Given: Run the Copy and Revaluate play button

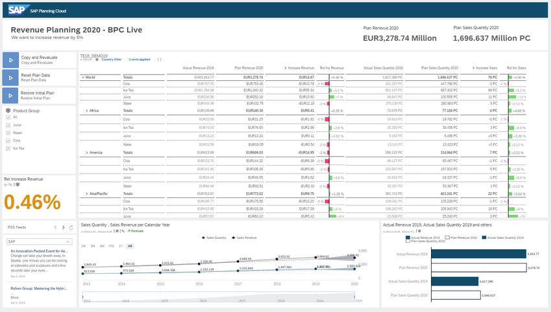Looking at the screenshot, I should [11, 60].
